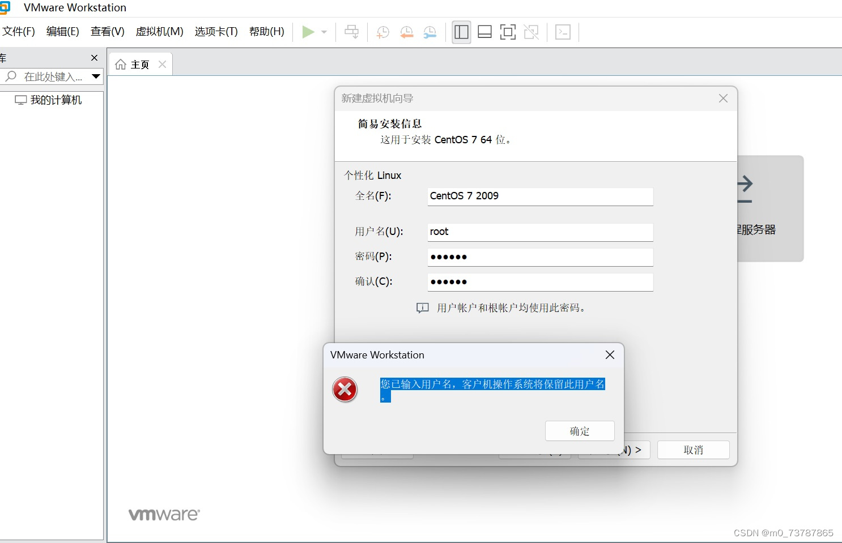Image resolution: width=842 pixels, height=543 pixels.
Task: Close the library sidebar panel
Action: 95,58
